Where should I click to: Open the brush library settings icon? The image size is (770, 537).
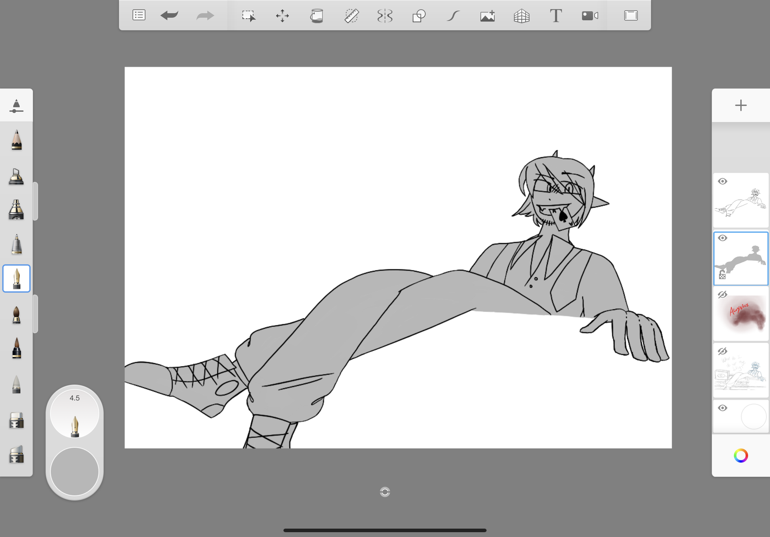click(16, 106)
